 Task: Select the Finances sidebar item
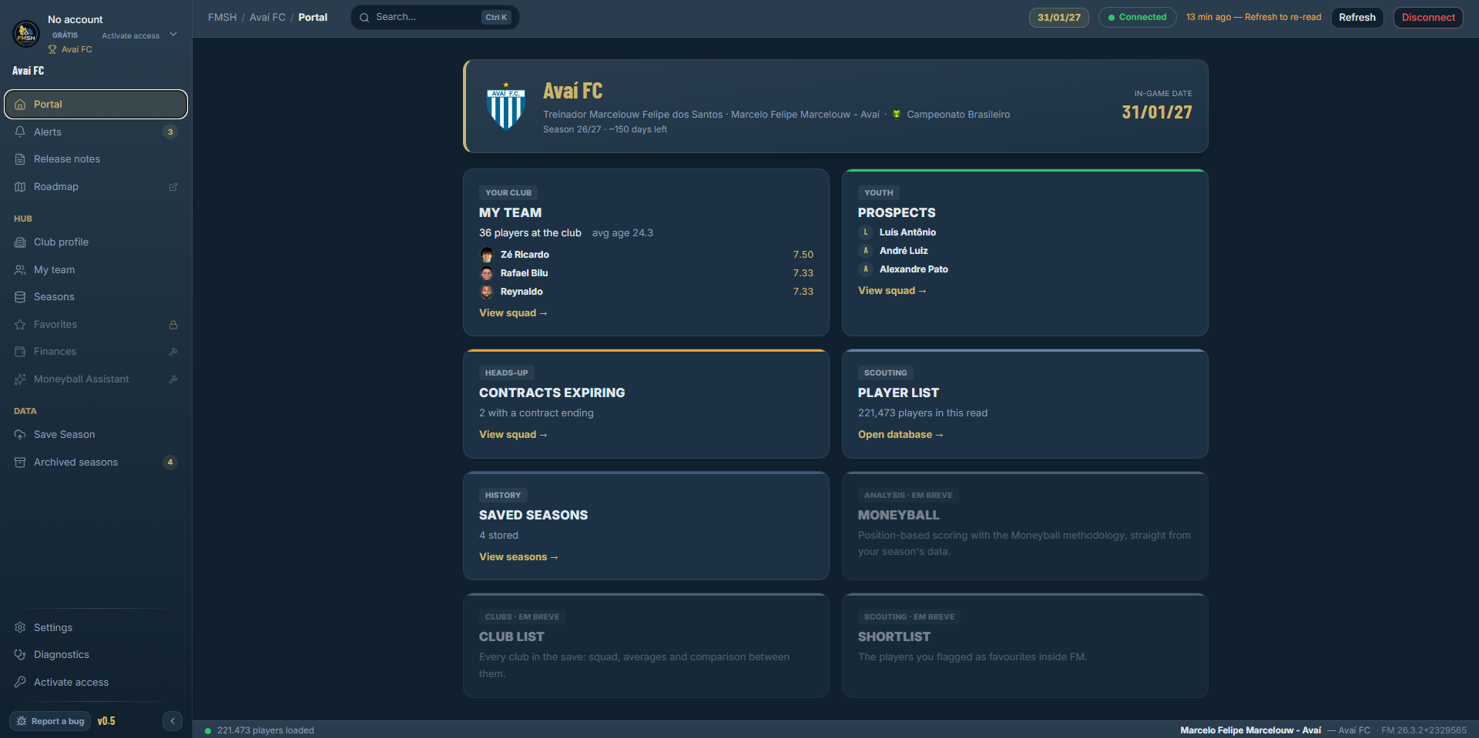96,352
